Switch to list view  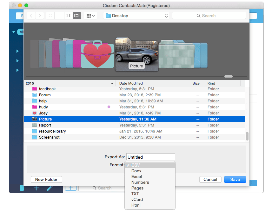59,16
